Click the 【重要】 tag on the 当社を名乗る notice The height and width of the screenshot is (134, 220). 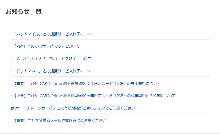pos(20,120)
